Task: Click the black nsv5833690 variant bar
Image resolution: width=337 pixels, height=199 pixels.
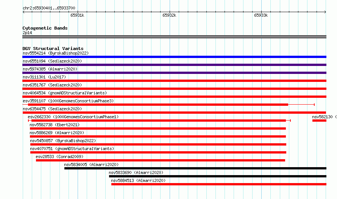Action: (218, 176)
